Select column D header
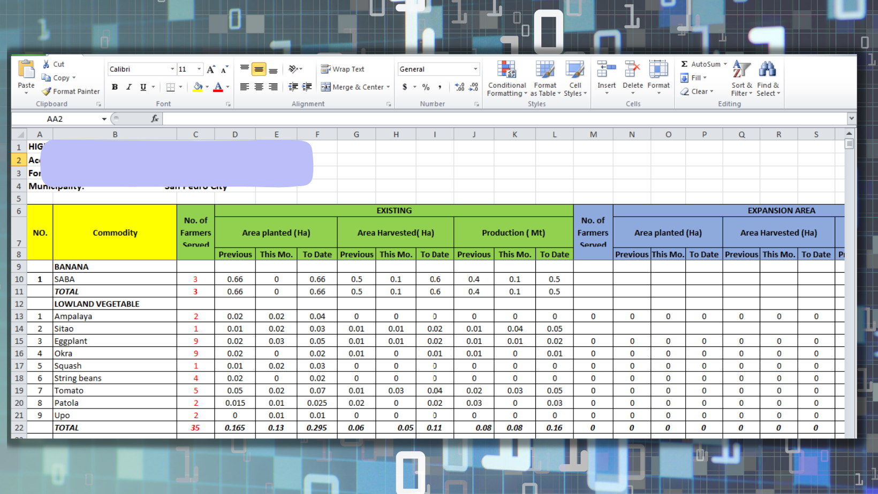Viewport: 878px width, 494px height. [x=235, y=134]
